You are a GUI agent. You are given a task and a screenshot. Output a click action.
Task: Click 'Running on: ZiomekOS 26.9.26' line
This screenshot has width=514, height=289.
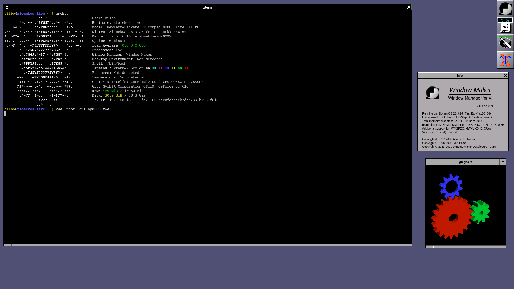(x=456, y=113)
